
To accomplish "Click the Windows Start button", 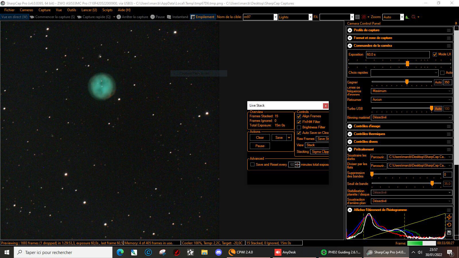I will (7, 252).
